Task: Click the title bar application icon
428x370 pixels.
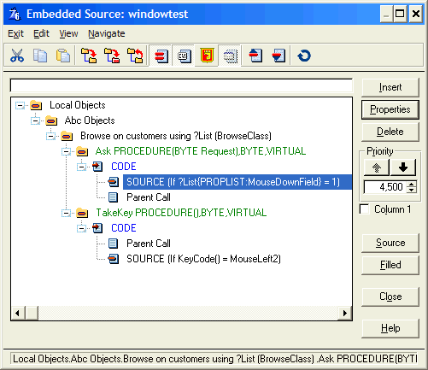Action: click(x=15, y=14)
